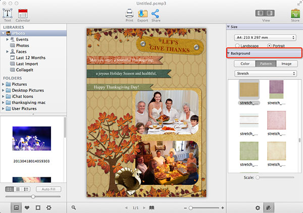Switch photo list to grid view

pyautogui.click(x=10, y=189)
